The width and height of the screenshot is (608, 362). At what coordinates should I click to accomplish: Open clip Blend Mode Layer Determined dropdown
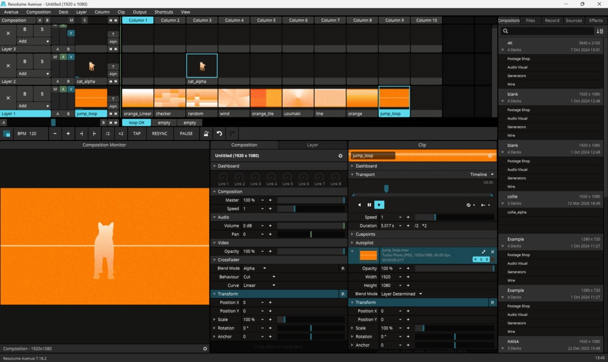(402, 294)
